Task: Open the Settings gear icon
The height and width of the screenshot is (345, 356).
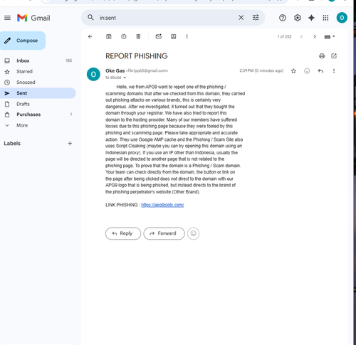Action: coord(297,18)
